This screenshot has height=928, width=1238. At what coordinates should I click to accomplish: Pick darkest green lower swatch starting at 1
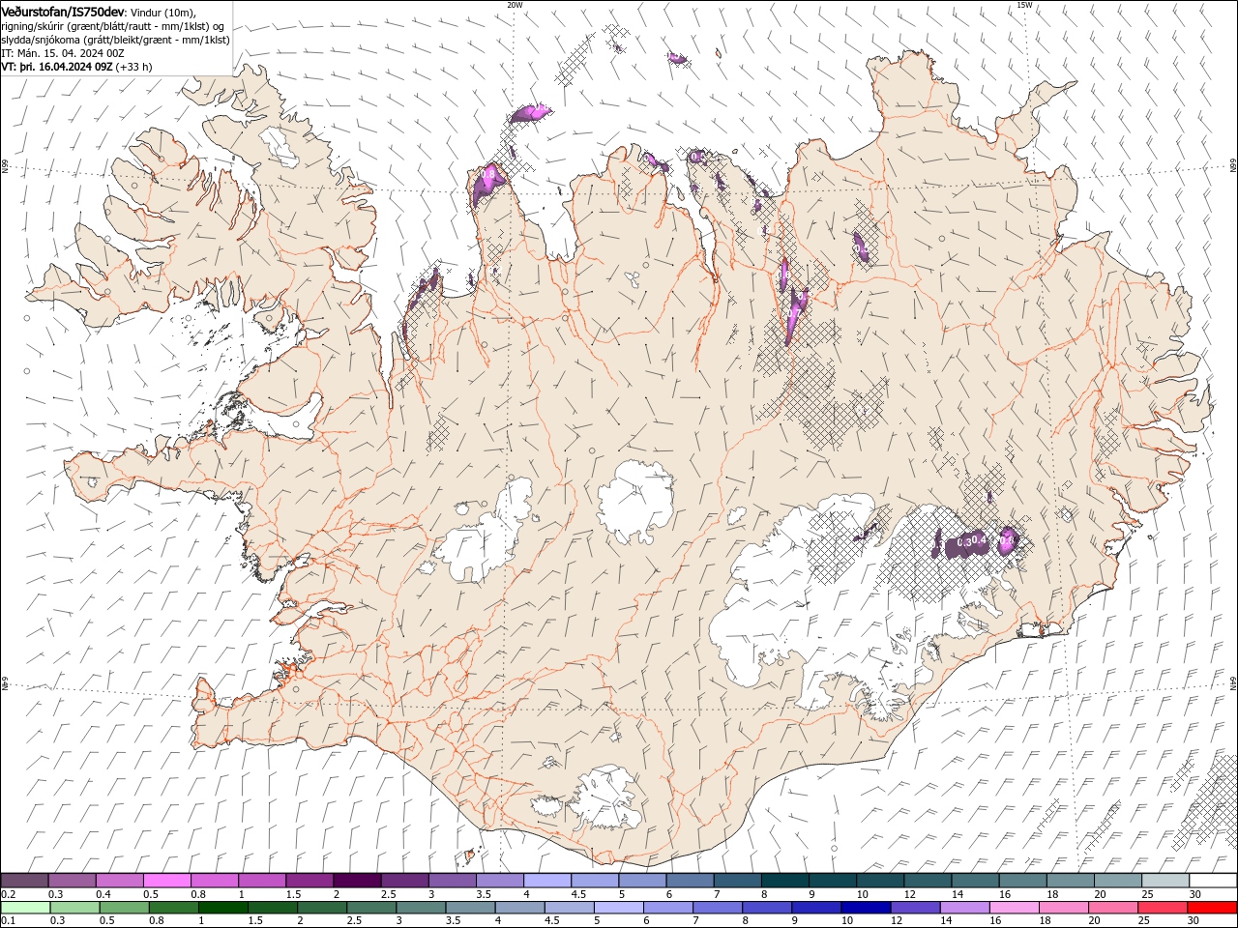click(x=222, y=908)
